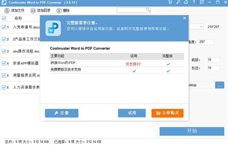Add a folder with 添加目录
Viewport: 228px width, 145px height.
click(40, 11)
